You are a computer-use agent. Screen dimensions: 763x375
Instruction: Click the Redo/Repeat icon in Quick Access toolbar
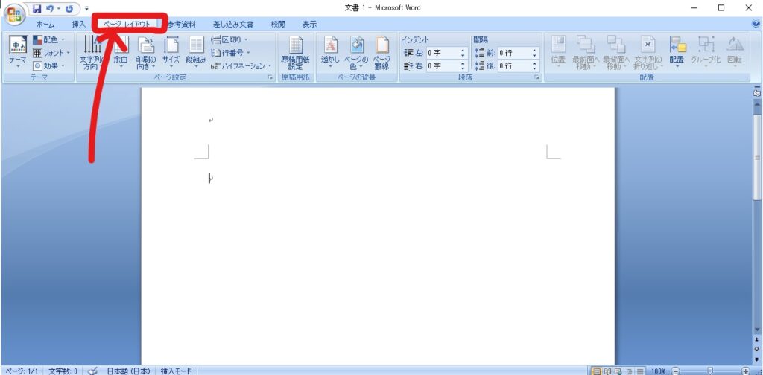[x=69, y=8]
